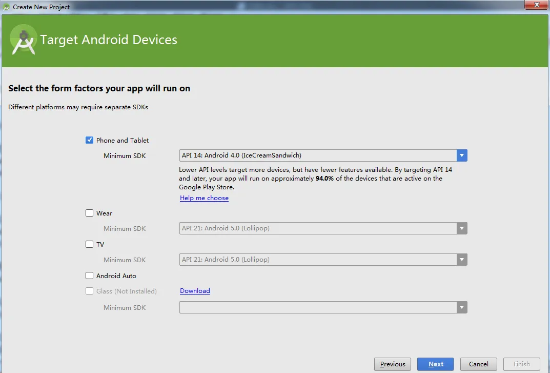Click the disabled Glass (Not Installed) checkbox

(x=89, y=291)
